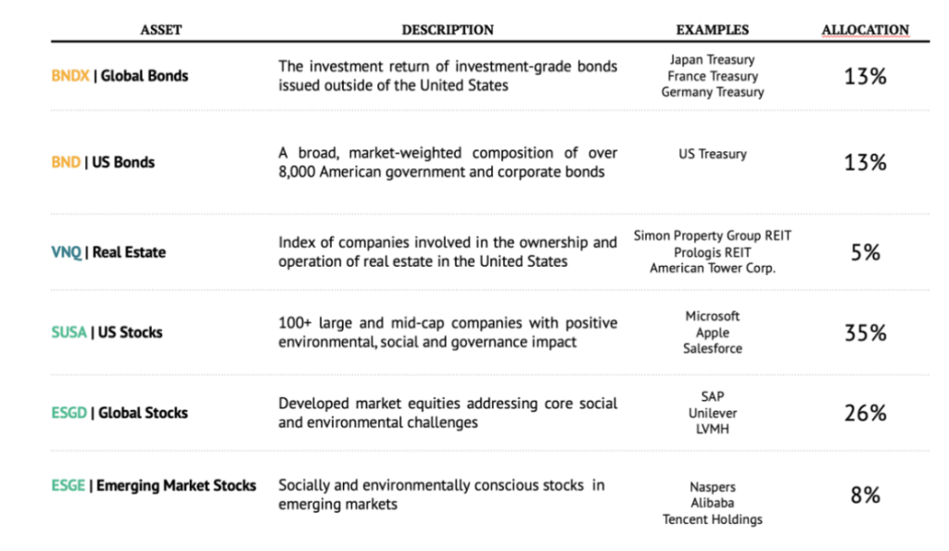Click the 8% Emerging Market allocation
The image size is (949, 551).
[865, 495]
